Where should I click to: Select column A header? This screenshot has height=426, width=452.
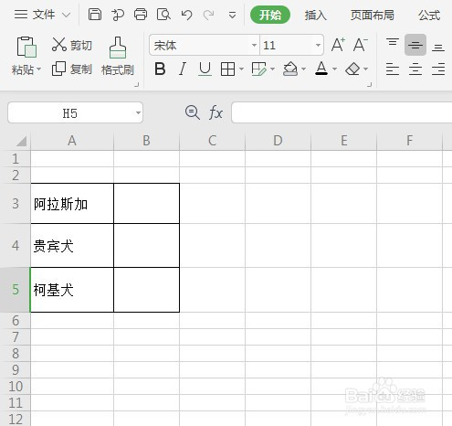[72, 141]
